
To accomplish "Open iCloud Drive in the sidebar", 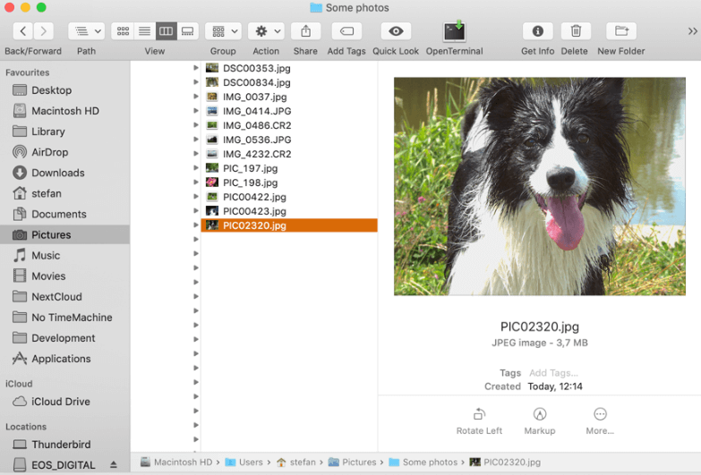I will coord(61,402).
